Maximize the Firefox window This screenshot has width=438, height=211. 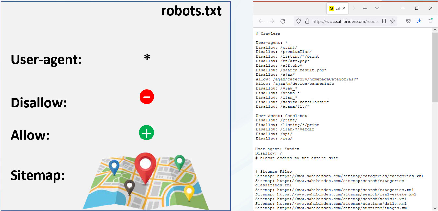(417, 8)
